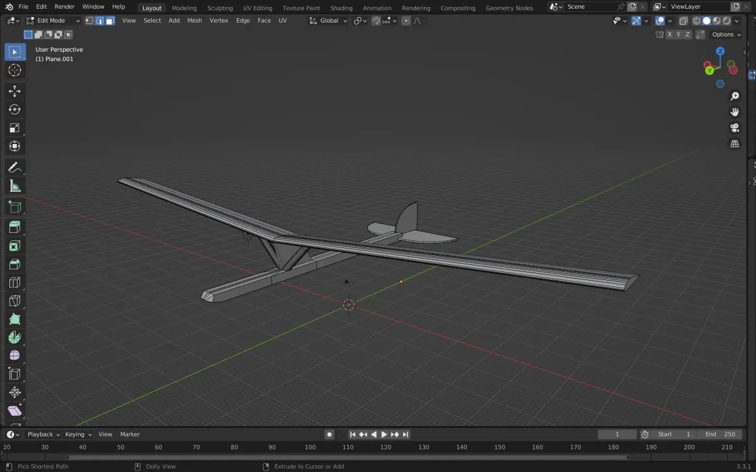The image size is (756, 472).
Task: Switch to the UV Editing tab
Action: click(x=258, y=8)
